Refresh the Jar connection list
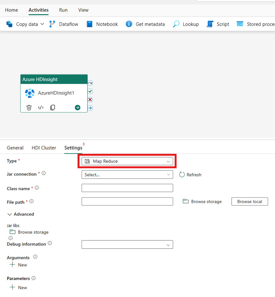The image size is (275, 297). click(x=190, y=175)
